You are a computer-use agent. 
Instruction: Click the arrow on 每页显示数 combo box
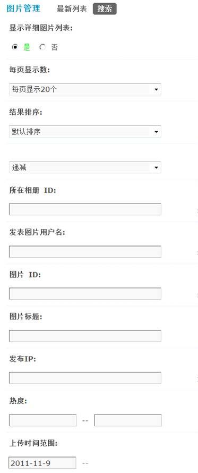pos(156,90)
